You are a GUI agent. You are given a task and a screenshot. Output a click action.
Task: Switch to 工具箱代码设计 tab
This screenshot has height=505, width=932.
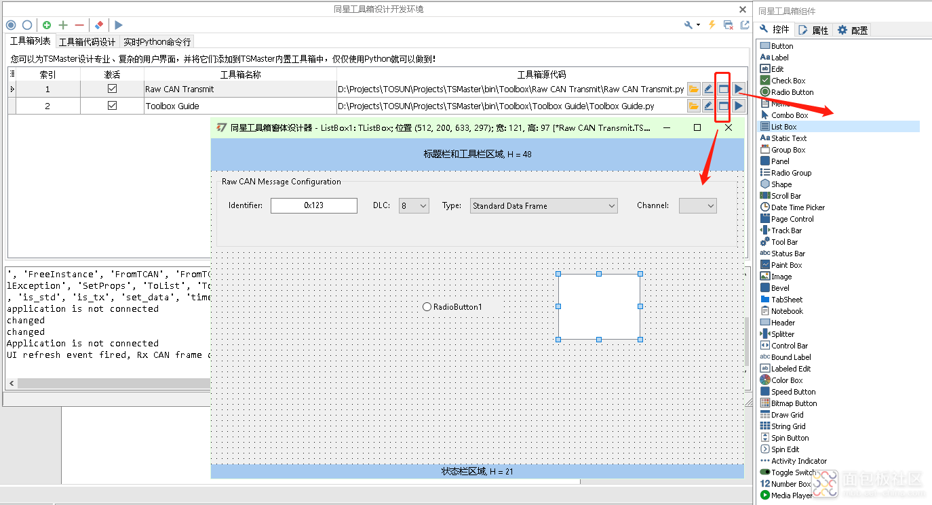pyautogui.click(x=87, y=42)
